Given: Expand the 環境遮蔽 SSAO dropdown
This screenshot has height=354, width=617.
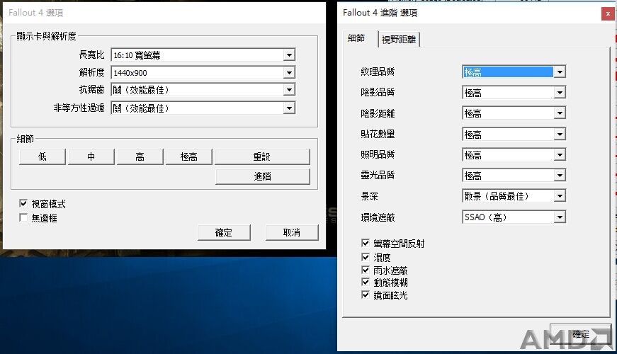Looking at the screenshot, I should coord(514,217).
